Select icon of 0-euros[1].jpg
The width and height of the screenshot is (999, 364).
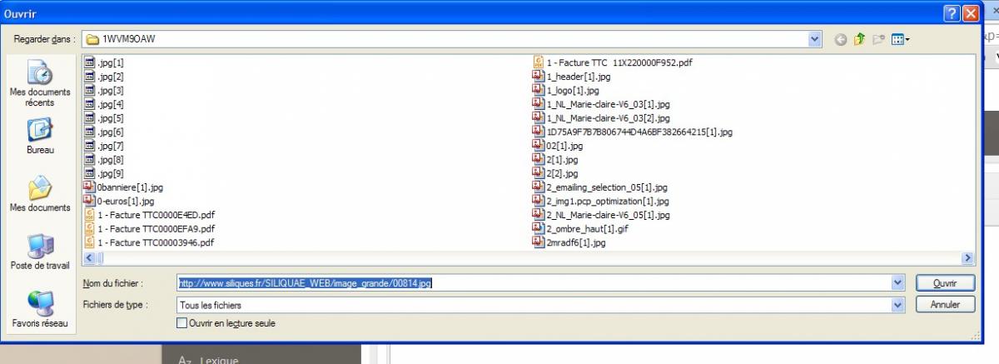[x=90, y=201]
